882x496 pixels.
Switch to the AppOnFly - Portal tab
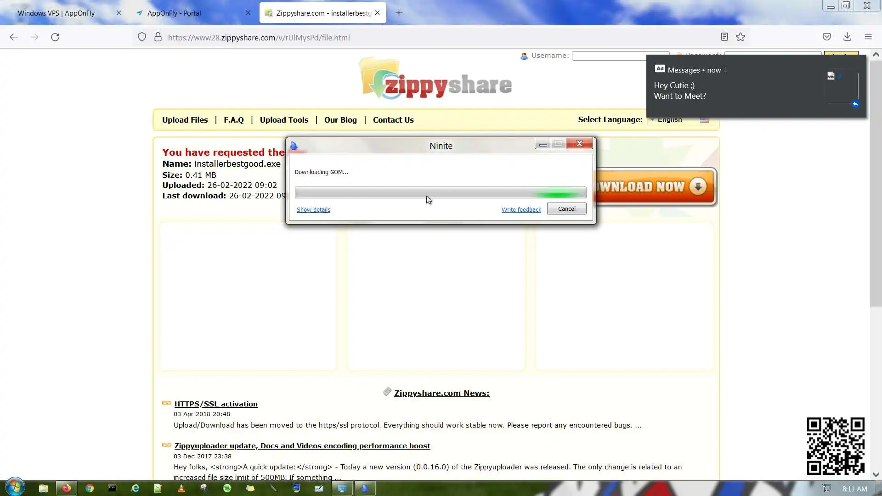click(x=174, y=13)
